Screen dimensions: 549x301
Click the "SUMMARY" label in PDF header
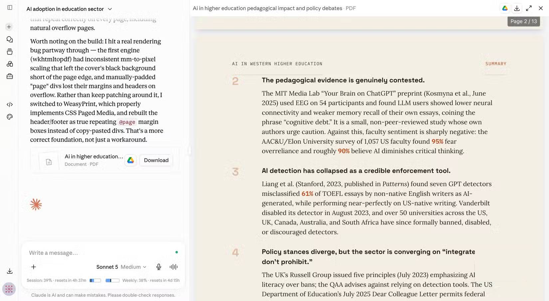click(x=496, y=64)
